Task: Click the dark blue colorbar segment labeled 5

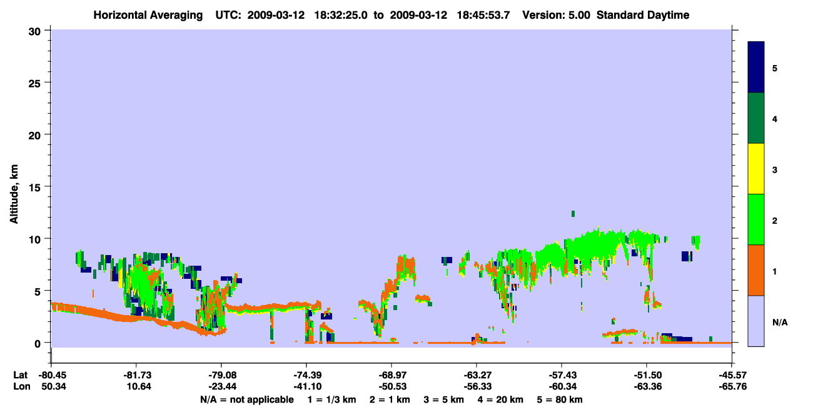Action: coord(756,68)
